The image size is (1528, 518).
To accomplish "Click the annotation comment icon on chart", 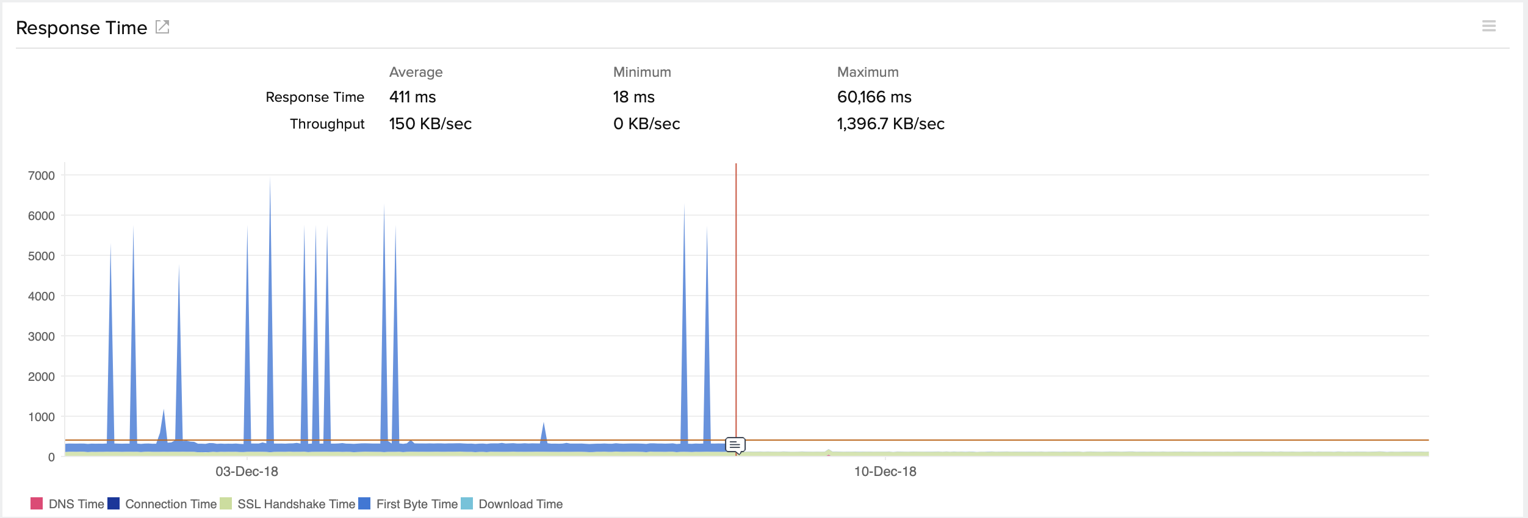I will pos(735,445).
